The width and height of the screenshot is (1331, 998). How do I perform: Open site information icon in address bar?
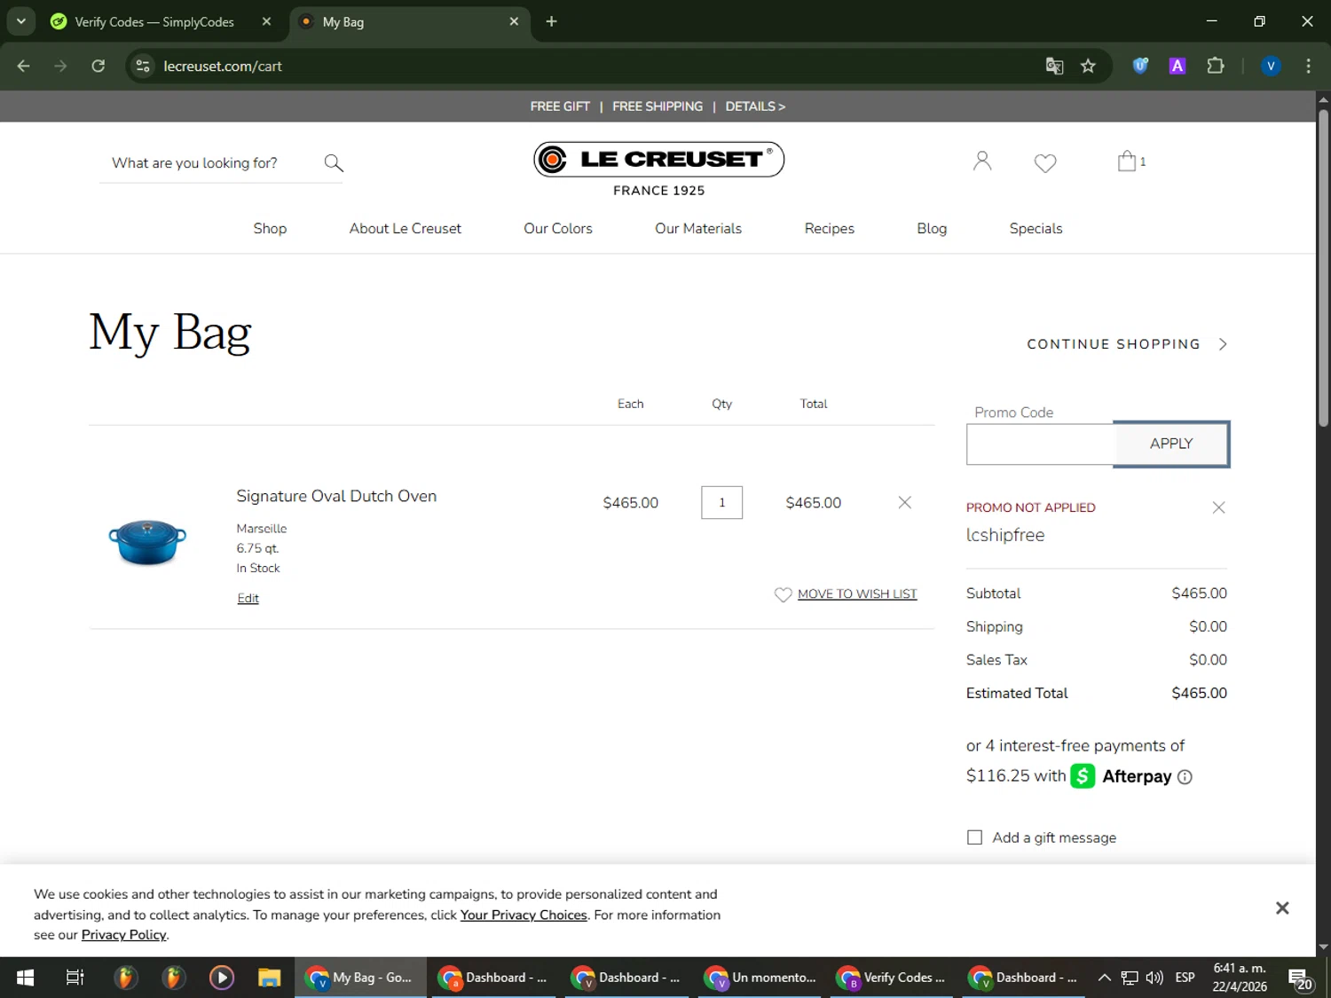(142, 66)
